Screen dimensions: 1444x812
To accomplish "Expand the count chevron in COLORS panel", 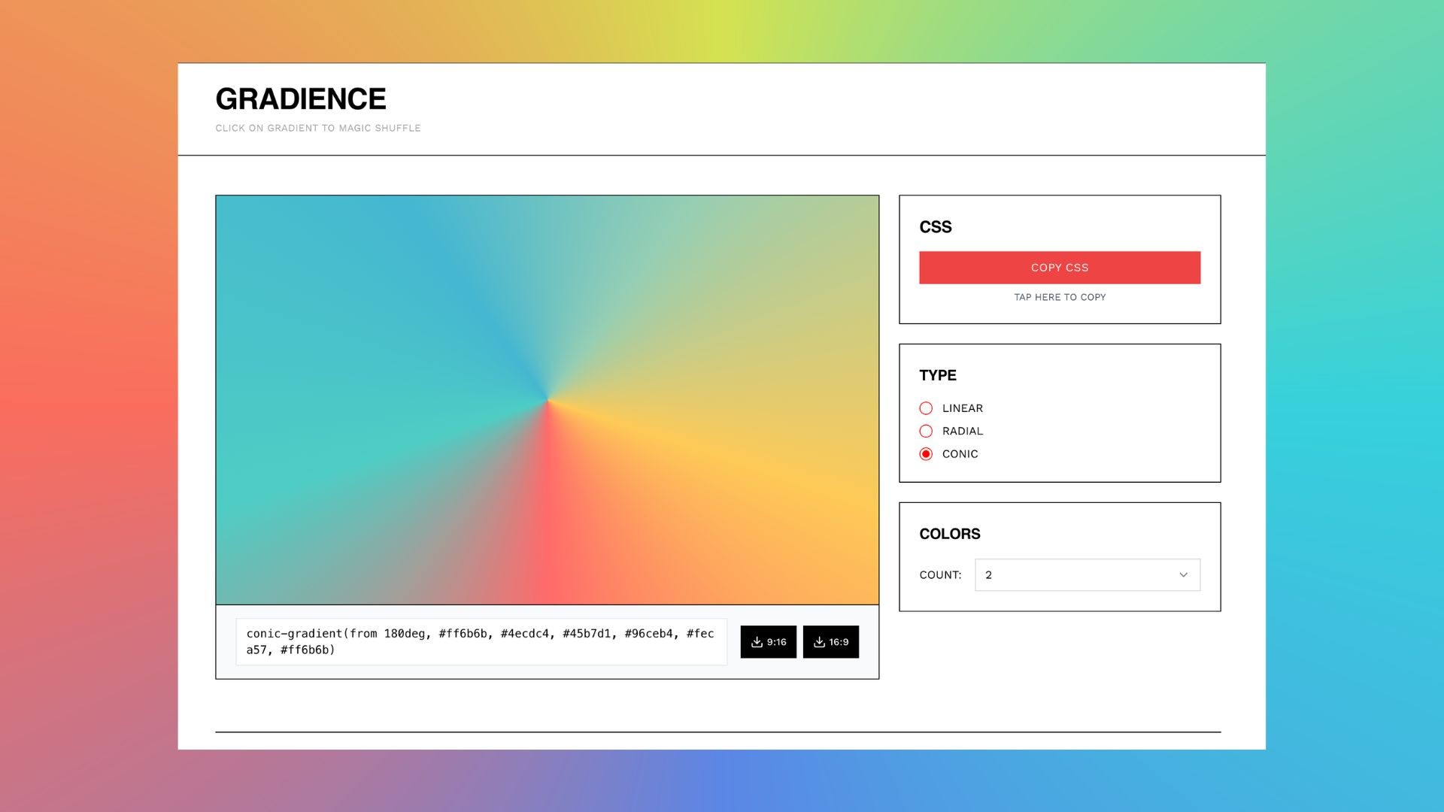I will coord(1185,574).
